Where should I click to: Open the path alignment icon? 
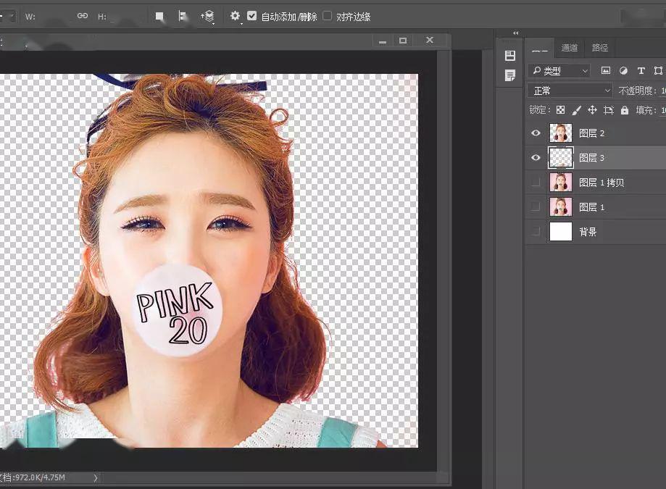click(183, 17)
